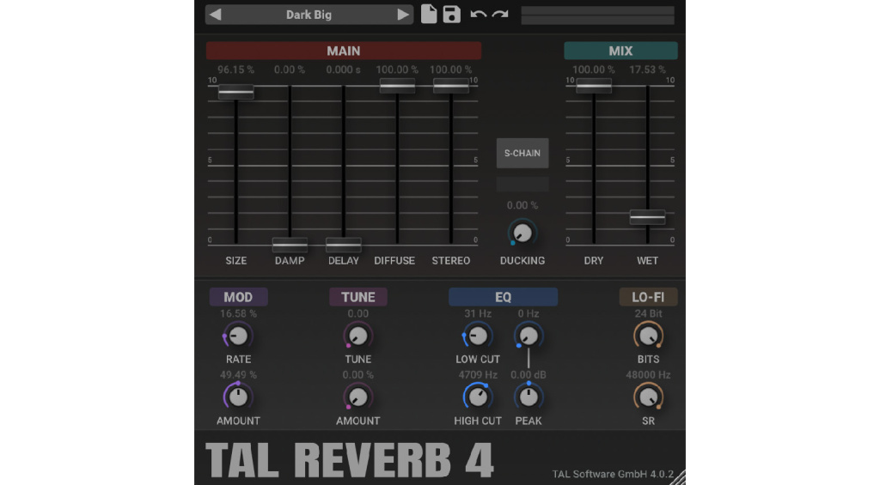Click the EQ LOW CUT knob

[478, 336]
